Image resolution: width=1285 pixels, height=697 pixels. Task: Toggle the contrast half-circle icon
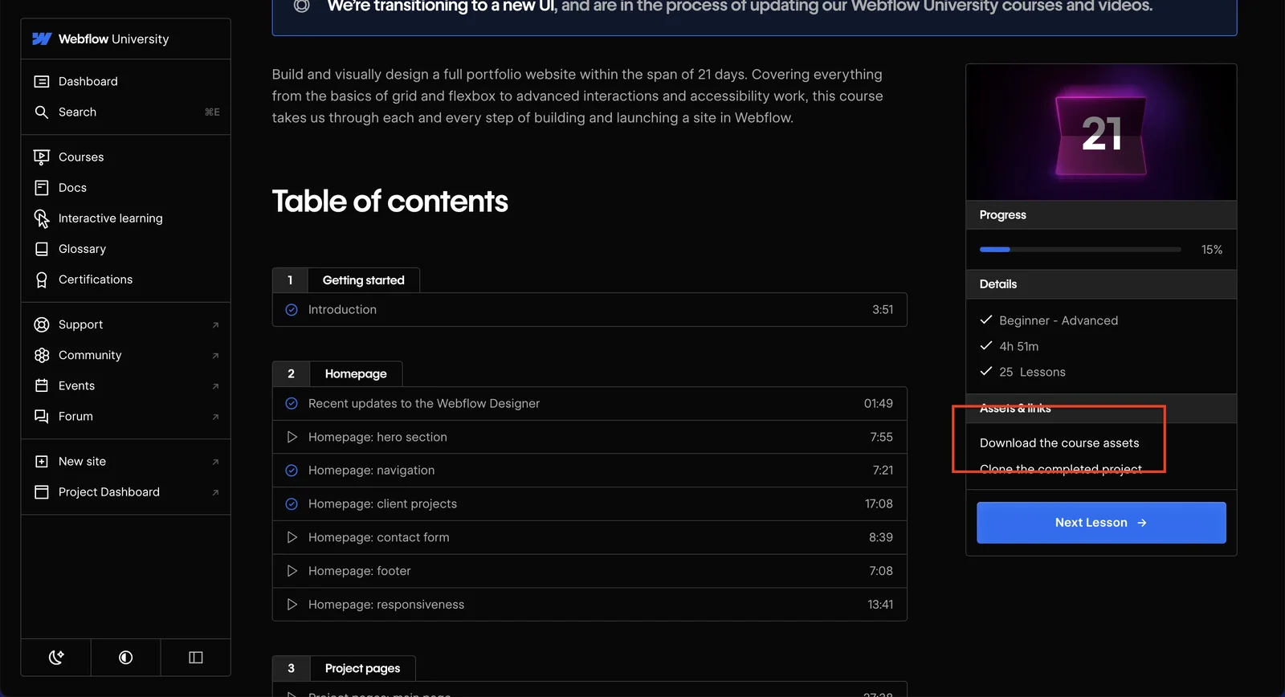[126, 658]
